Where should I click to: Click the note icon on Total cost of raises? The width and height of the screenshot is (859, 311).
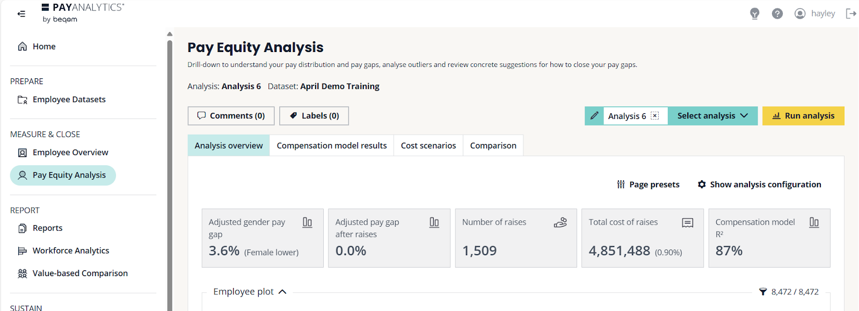[687, 223]
